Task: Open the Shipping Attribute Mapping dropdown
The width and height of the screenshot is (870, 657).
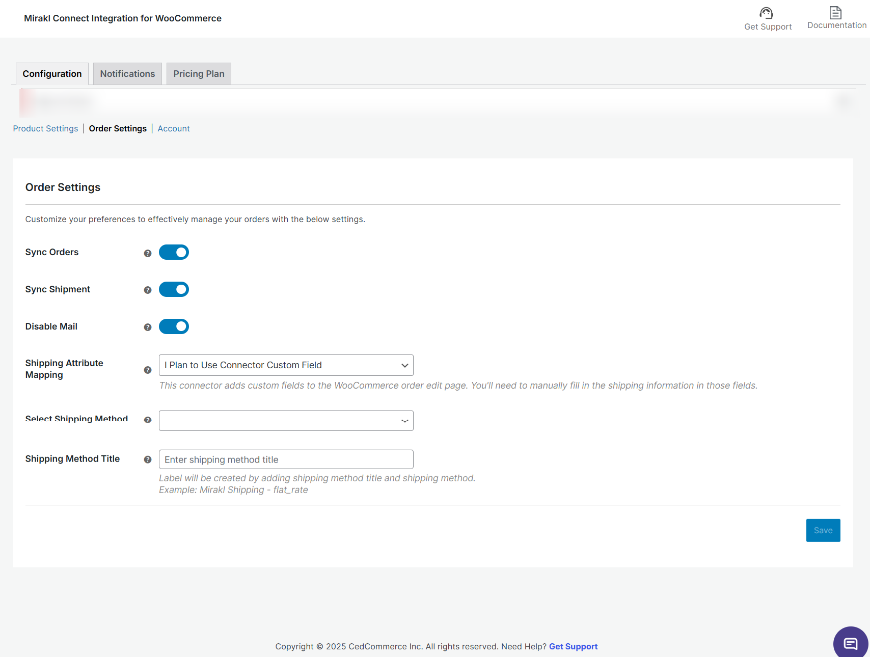Action: coord(286,365)
